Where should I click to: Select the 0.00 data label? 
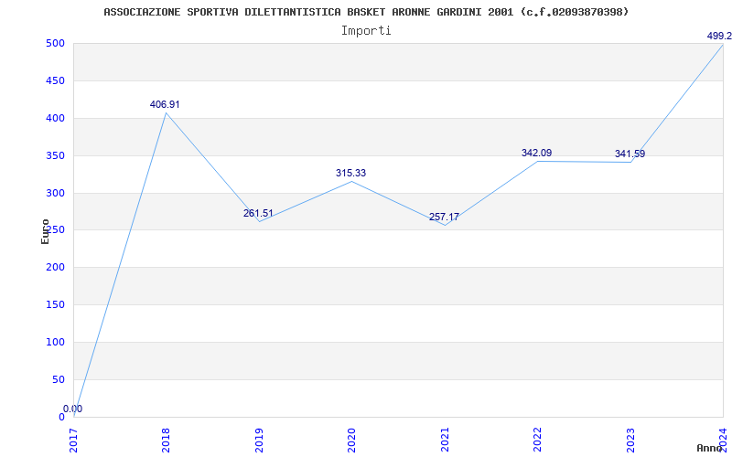[72, 409]
